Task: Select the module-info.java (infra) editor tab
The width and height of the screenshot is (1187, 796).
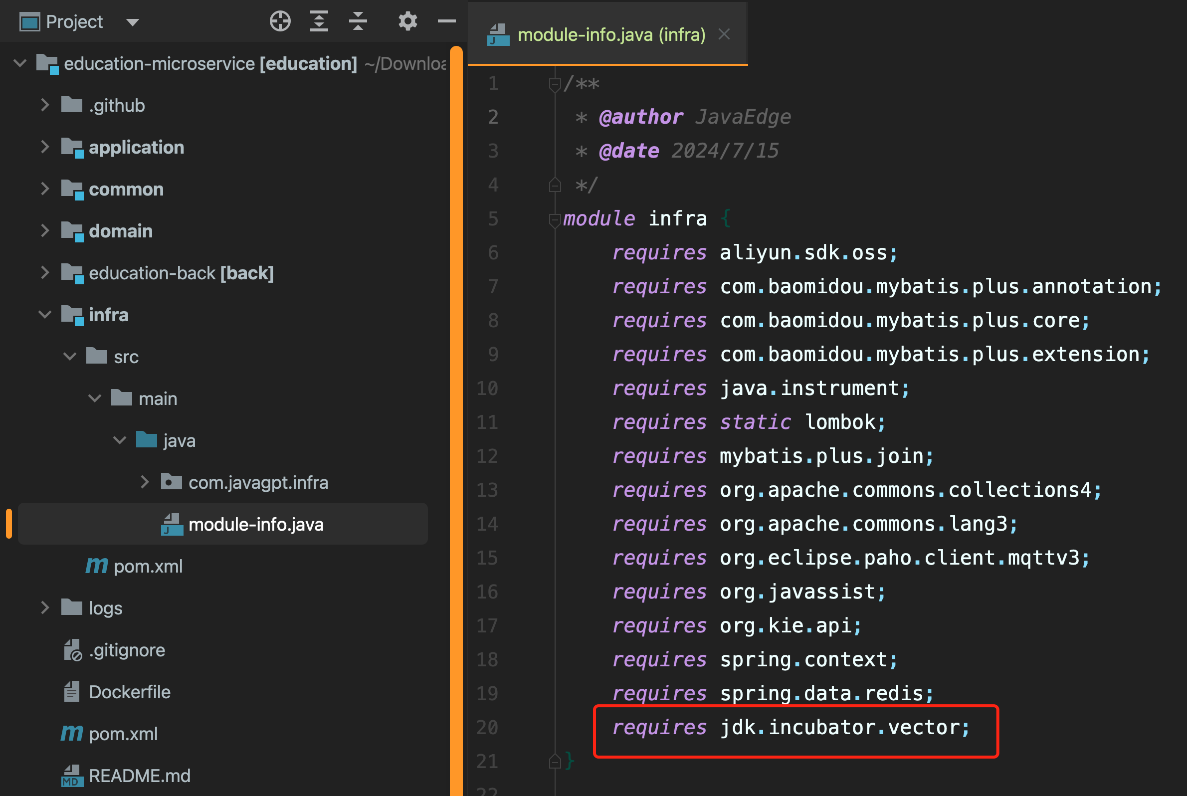Action: [x=611, y=35]
